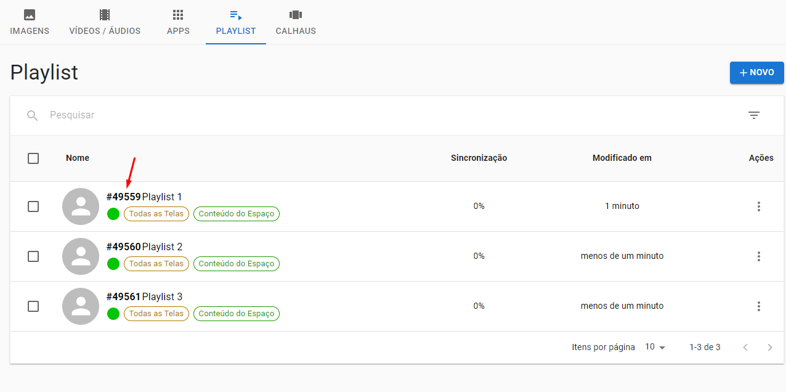Image resolution: width=786 pixels, height=392 pixels.
Task: Select the Playlist tab
Action: point(236,22)
